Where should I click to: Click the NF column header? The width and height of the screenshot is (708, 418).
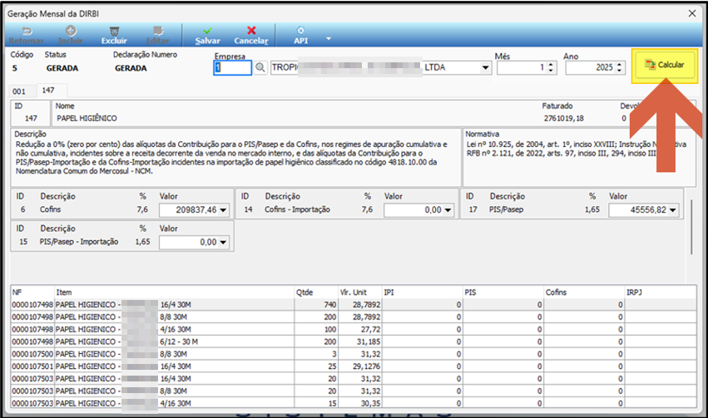click(x=32, y=293)
